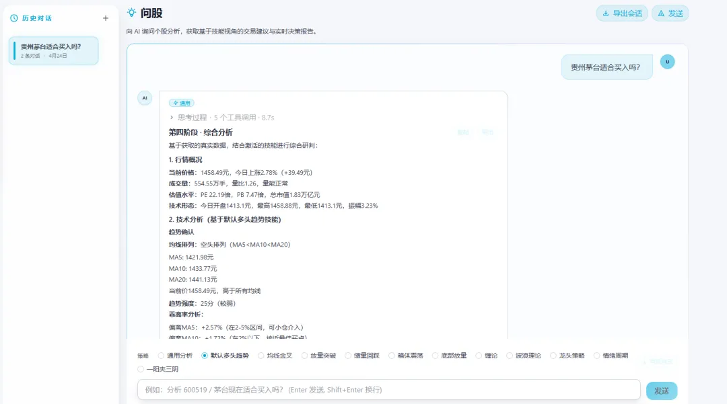Click the lightbulb icon next to 问股

[132, 13]
